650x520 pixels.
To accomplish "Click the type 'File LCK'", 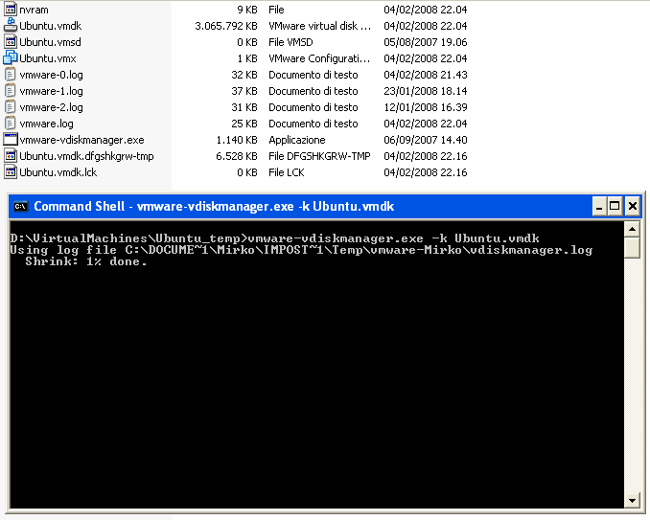I will [x=287, y=172].
